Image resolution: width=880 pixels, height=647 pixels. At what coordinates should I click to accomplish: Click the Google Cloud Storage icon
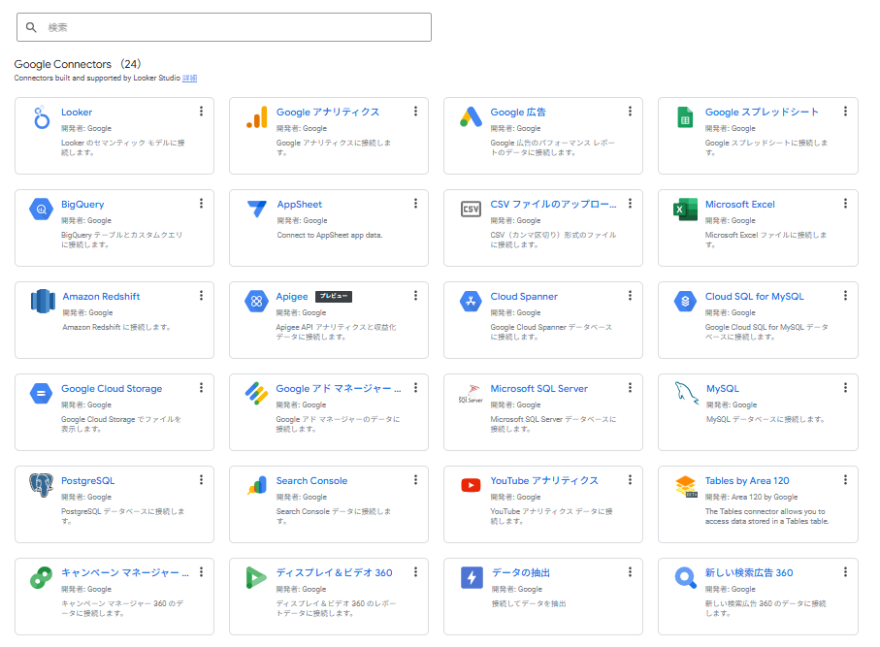(41, 394)
